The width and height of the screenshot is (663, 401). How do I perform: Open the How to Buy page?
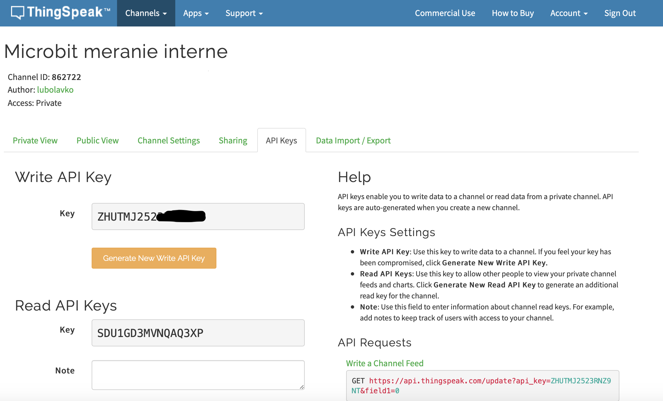(513, 13)
